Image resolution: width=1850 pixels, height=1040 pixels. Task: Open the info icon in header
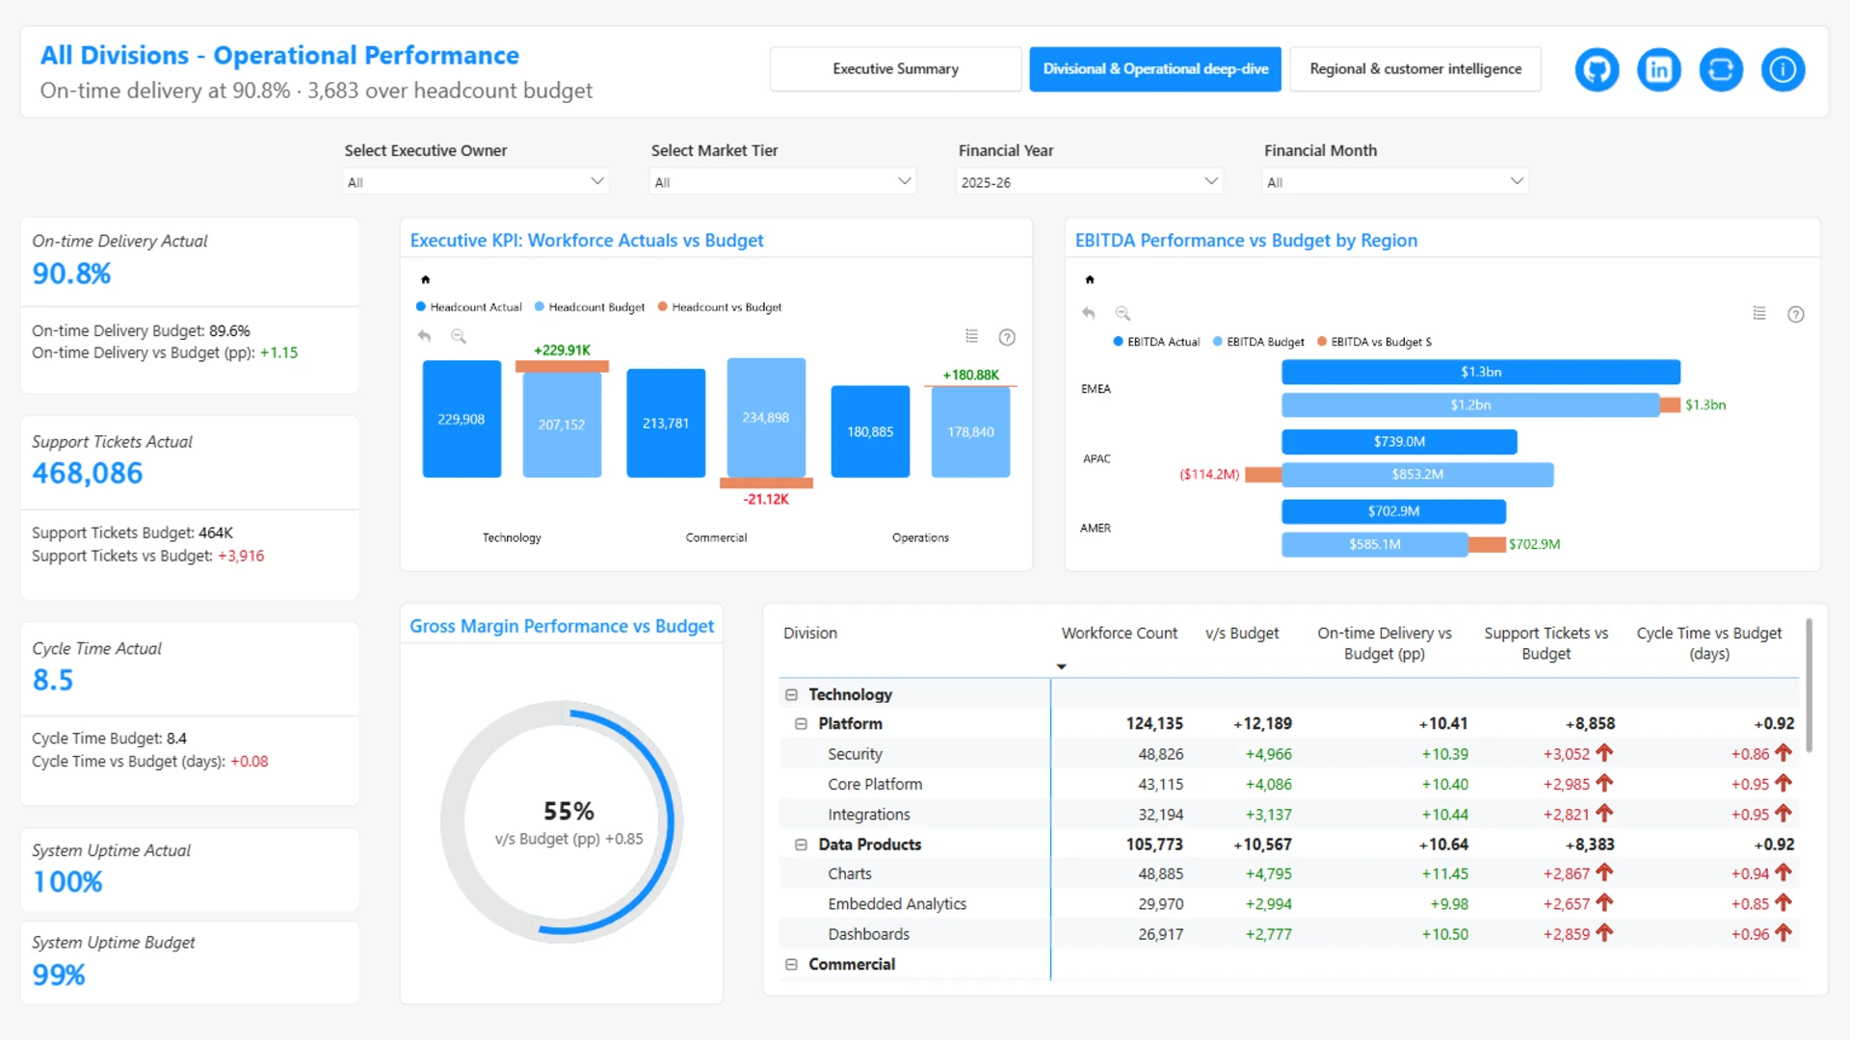pyautogui.click(x=1783, y=69)
